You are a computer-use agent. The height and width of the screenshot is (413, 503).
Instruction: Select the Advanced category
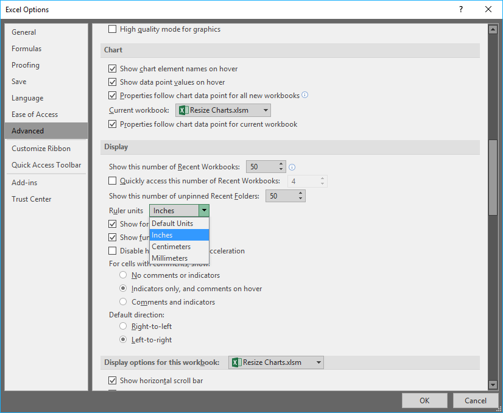click(46, 130)
